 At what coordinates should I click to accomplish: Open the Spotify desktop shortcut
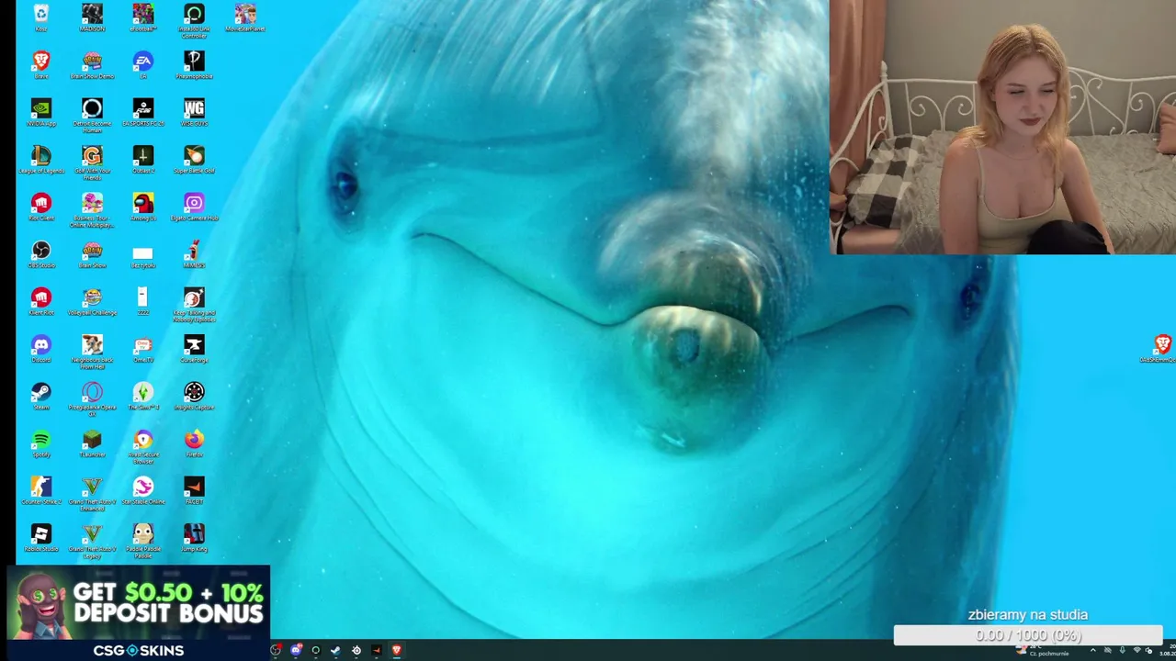click(x=40, y=443)
